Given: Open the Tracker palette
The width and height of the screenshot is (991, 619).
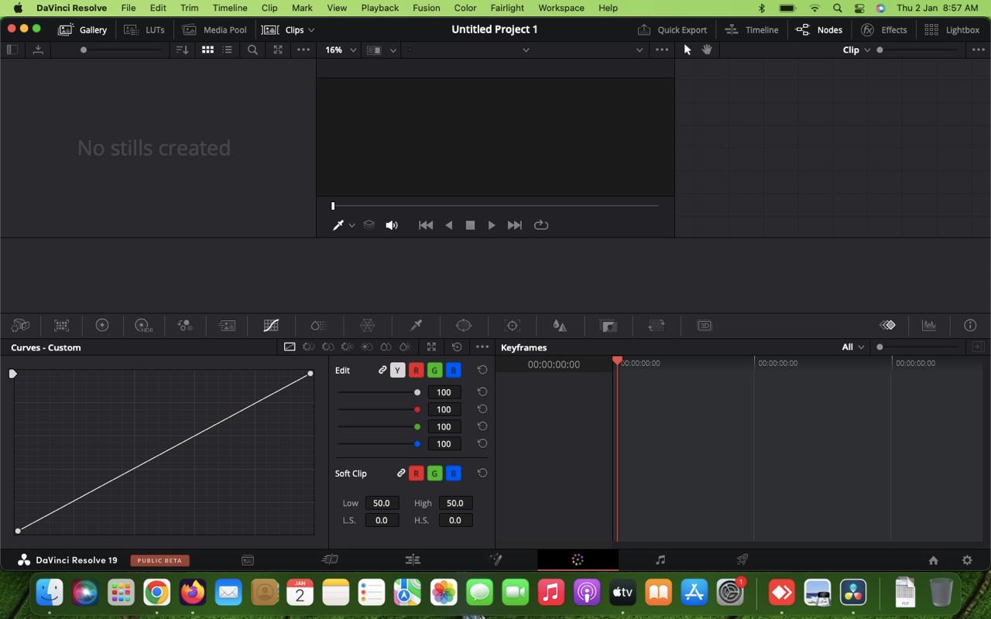Looking at the screenshot, I should point(512,326).
